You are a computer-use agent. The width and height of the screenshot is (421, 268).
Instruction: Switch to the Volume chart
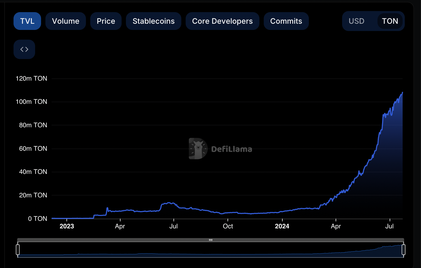[x=66, y=21]
